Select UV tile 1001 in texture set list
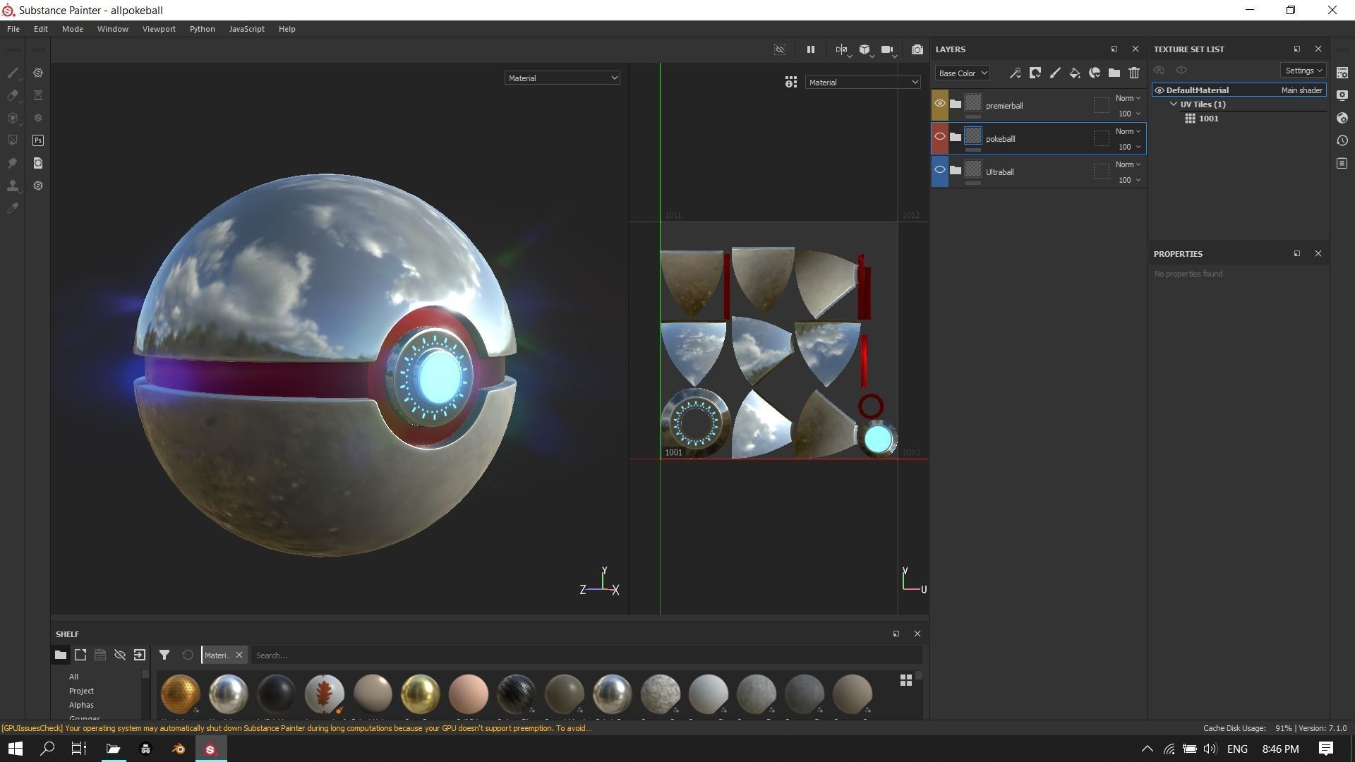The height and width of the screenshot is (762, 1355). (x=1208, y=119)
